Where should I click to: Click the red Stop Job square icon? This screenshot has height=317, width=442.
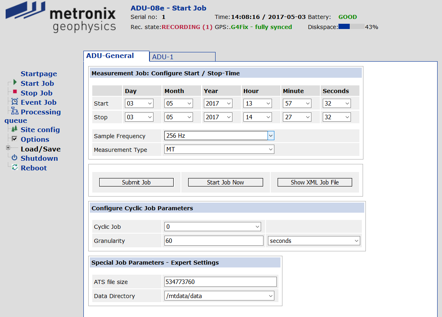15,91
